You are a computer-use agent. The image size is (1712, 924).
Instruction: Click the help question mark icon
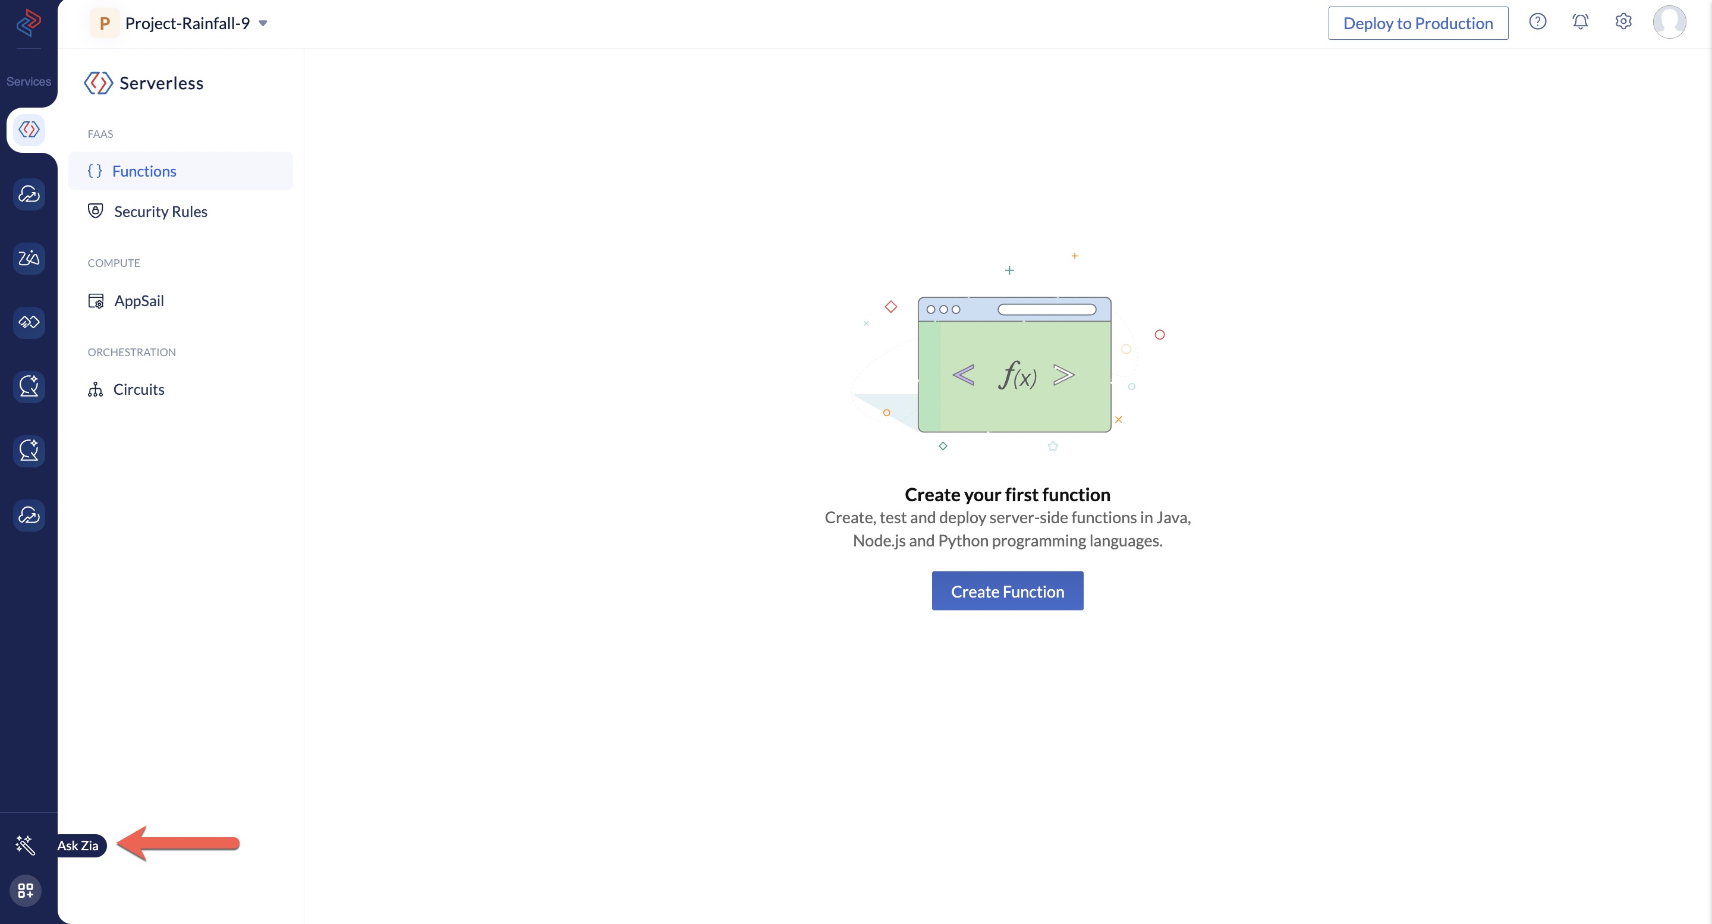click(x=1538, y=21)
